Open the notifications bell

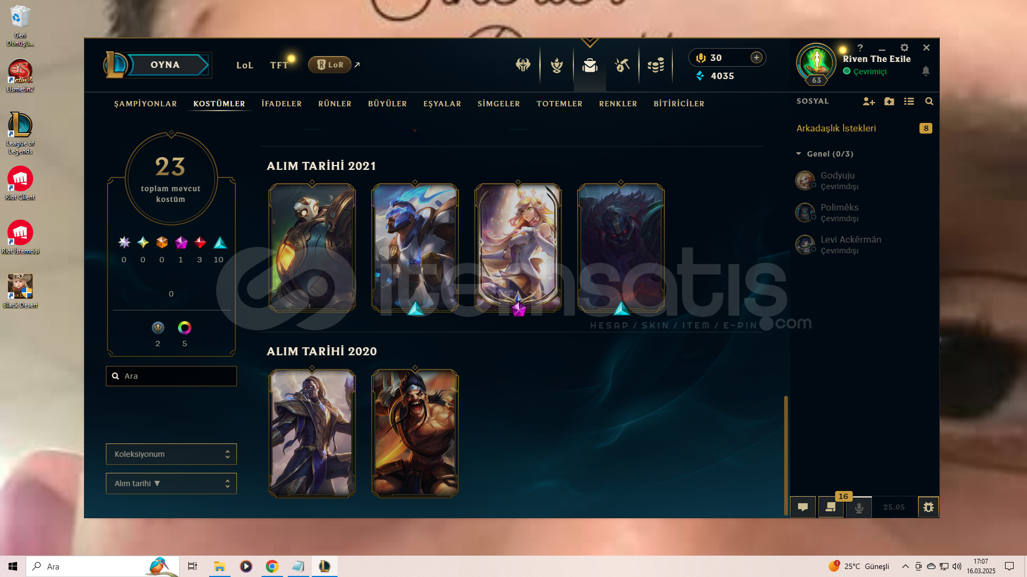click(x=926, y=71)
